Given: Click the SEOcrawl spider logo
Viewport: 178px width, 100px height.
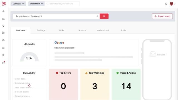Looking at the screenshot, I should pos(4,4).
